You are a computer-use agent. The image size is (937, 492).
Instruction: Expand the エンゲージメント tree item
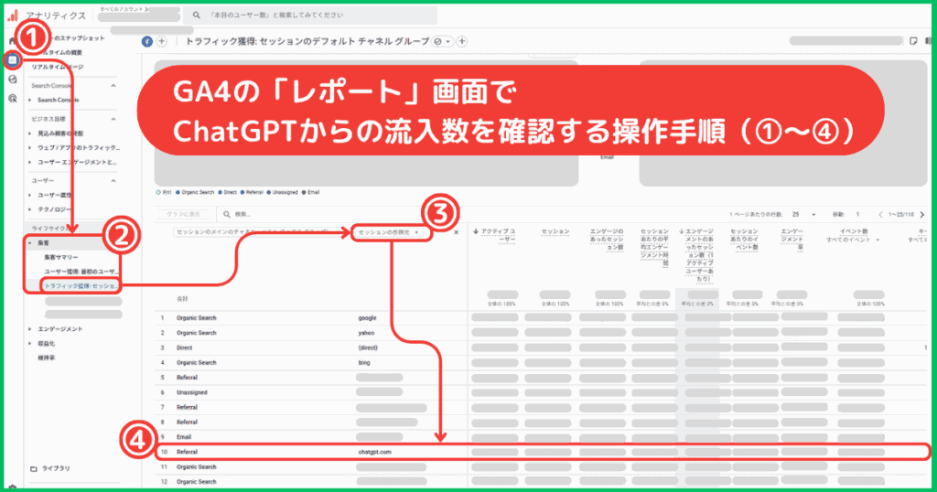pyautogui.click(x=30, y=329)
